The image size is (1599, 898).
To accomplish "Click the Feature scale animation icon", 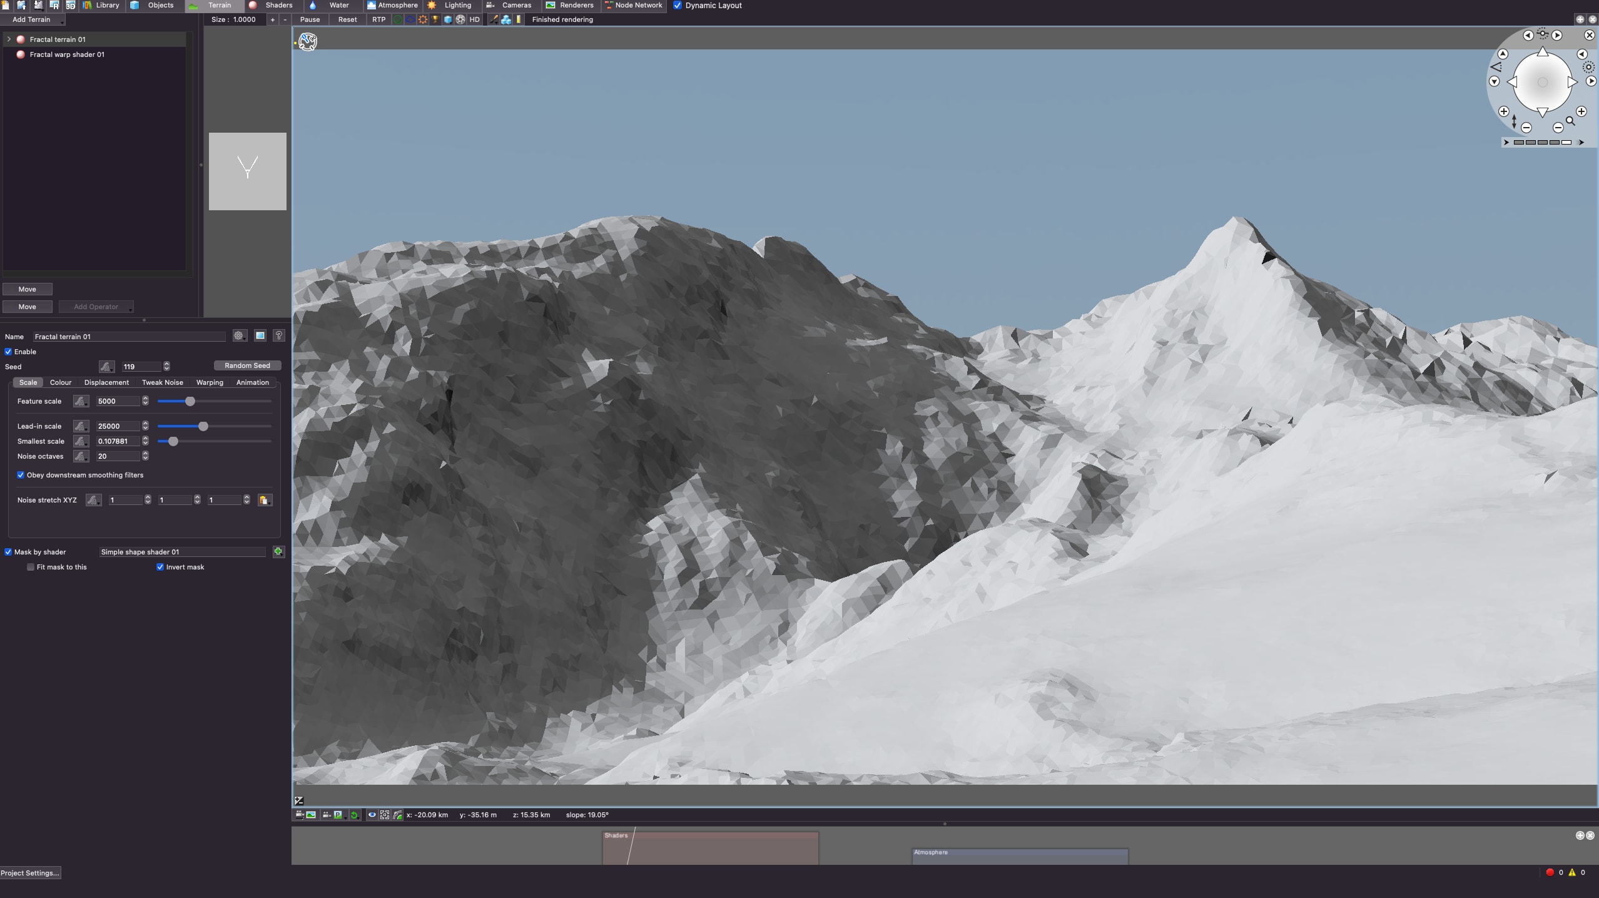I will [x=81, y=401].
